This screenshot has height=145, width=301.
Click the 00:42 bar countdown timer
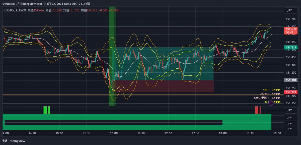tap(289, 32)
